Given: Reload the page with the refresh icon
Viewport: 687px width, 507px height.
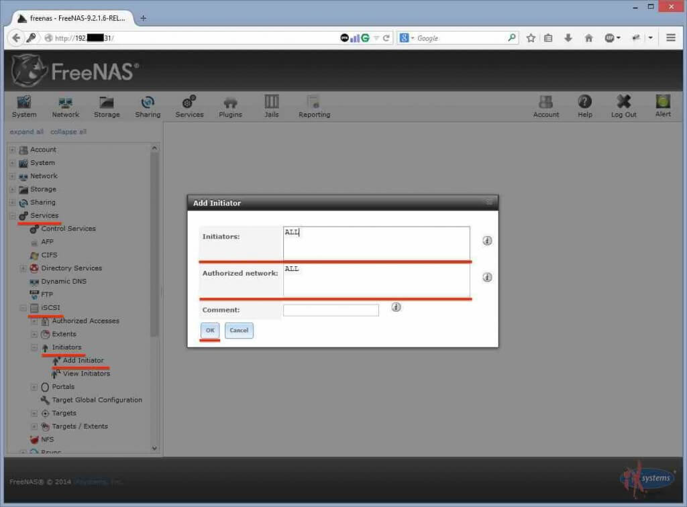Looking at the screenshot, I should coord(386,38).
